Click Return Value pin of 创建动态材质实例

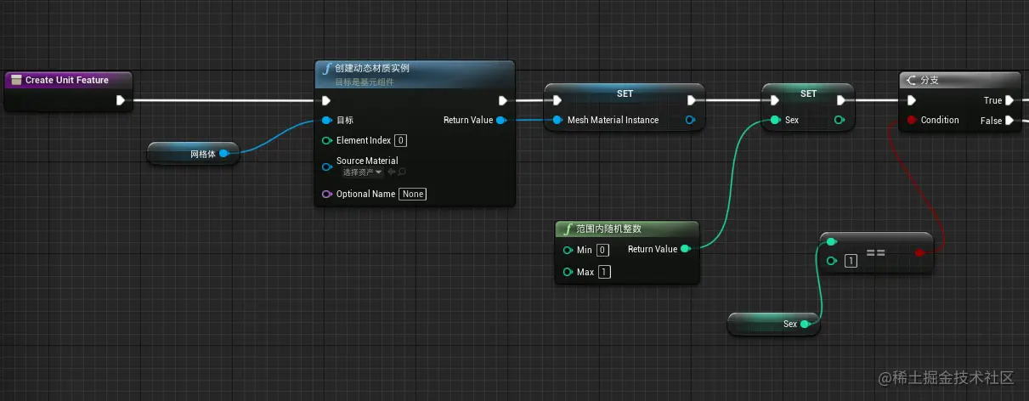pyautogui.click(x=501, y=121)
